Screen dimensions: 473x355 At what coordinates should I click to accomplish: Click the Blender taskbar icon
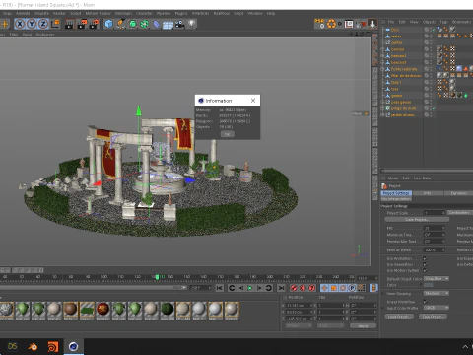click(33, 346)
